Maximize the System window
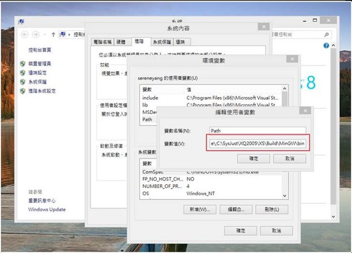This screenshot has width=352, height=253. 315,20
